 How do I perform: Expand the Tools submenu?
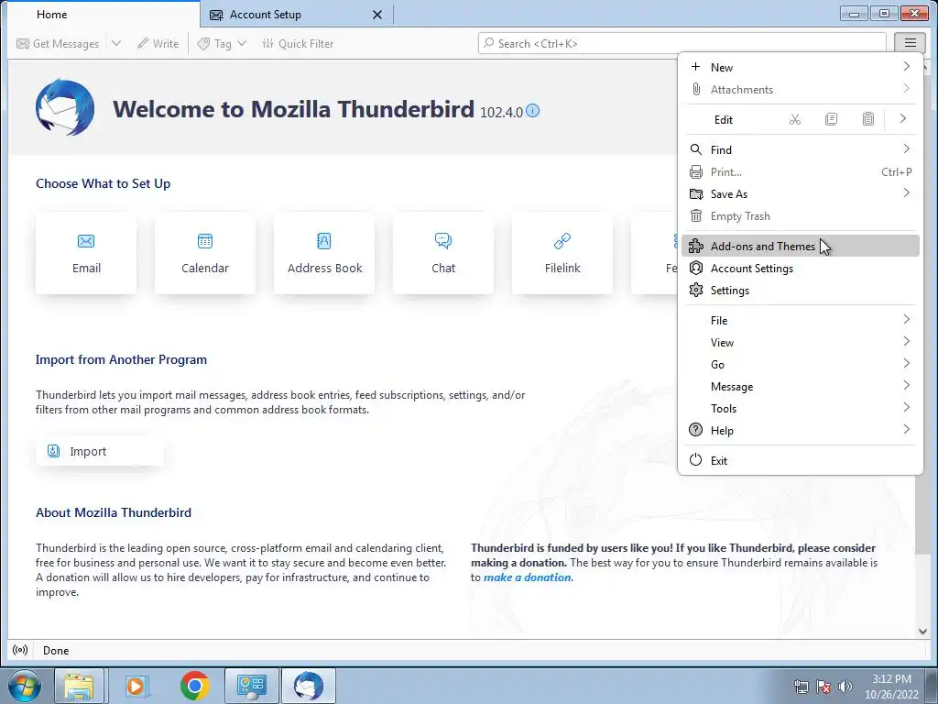tap(800, 409)
